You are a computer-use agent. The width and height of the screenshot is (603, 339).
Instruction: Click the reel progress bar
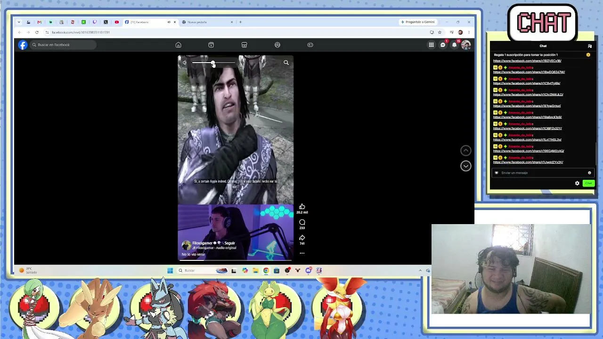click(236, 259)
